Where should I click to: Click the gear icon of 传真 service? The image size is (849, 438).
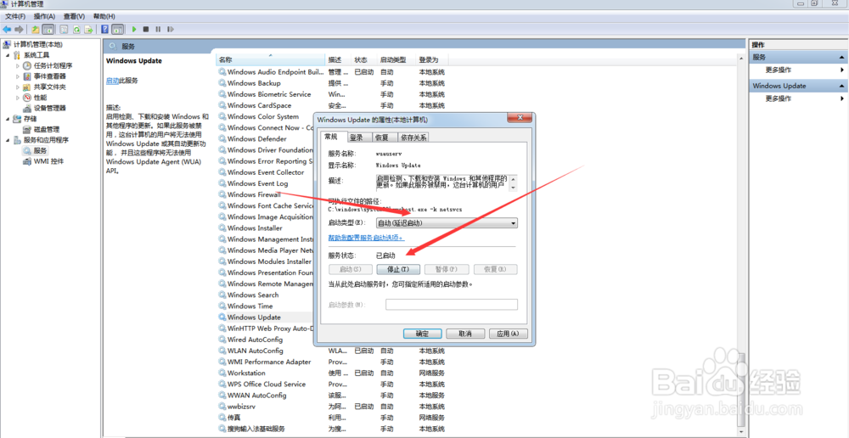point(222,418)
